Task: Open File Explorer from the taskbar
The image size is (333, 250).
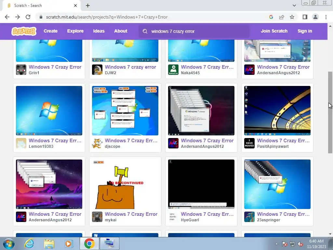Action: tap(49, 243)
